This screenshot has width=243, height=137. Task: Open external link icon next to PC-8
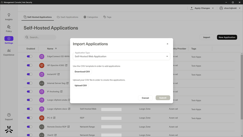pos(54,118)
